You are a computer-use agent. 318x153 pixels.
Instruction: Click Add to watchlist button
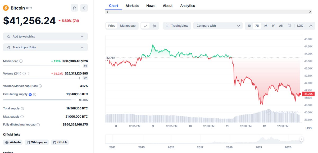(x=45, y=36)
